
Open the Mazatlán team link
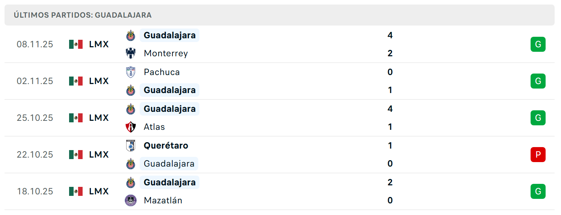163,200
